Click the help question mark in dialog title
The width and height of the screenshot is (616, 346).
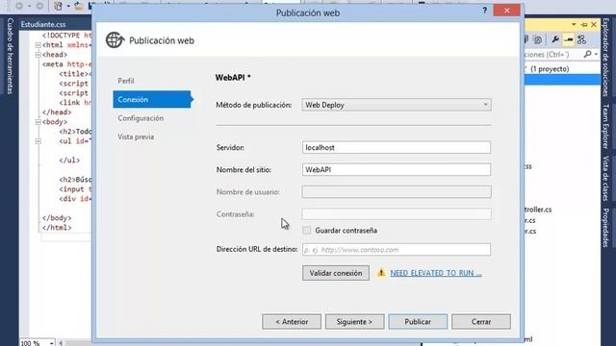pyautogui.click(x=484, y=11)
